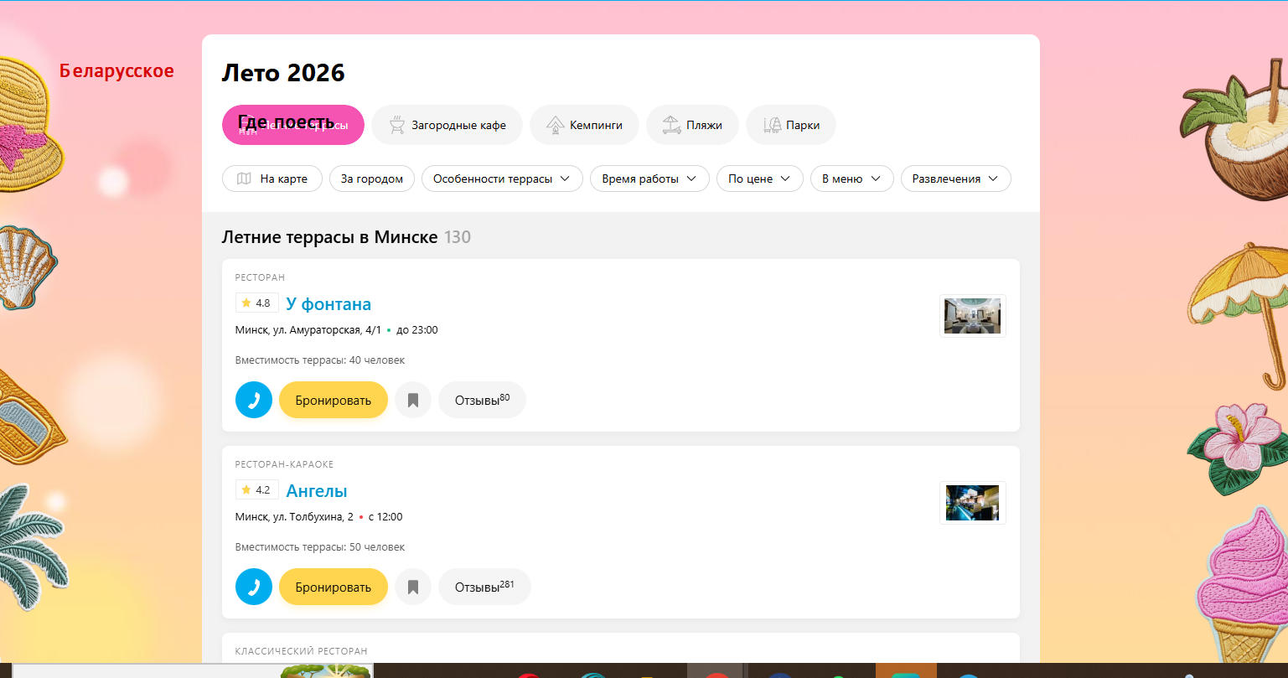
Task: Click the address Минск, ул. Толбухина, 2
Action: [x=294, y=517]
